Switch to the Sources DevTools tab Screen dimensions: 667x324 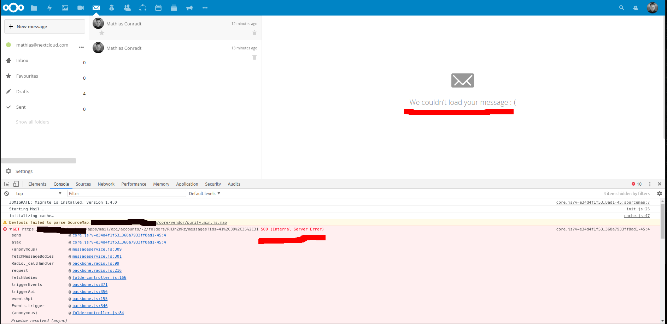(83, 184)
